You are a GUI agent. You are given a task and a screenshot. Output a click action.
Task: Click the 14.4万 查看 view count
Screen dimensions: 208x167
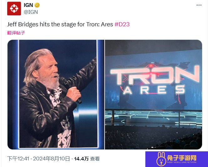(87, 159)
